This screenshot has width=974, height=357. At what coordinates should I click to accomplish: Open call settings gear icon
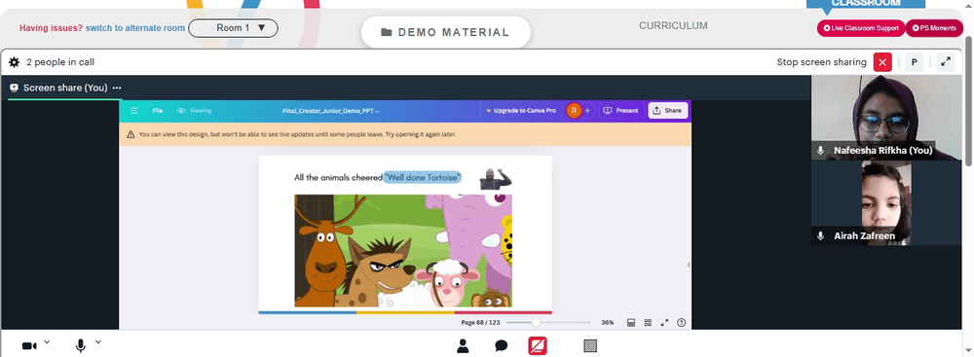point(15,62)
